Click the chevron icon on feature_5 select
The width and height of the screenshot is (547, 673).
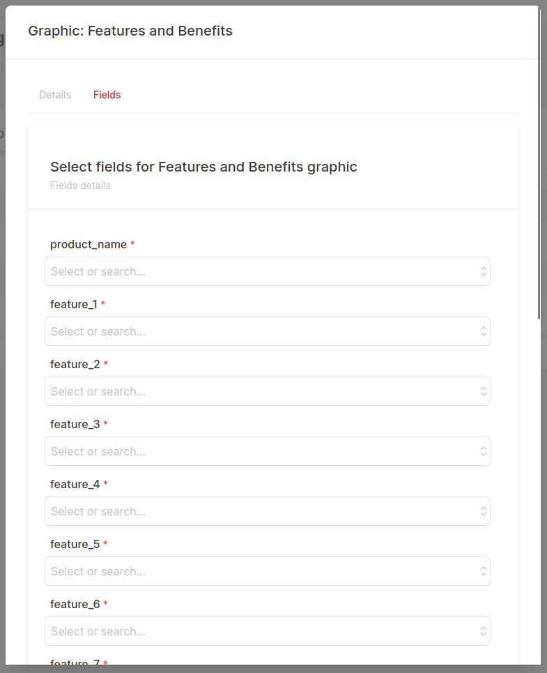(483, 571)
